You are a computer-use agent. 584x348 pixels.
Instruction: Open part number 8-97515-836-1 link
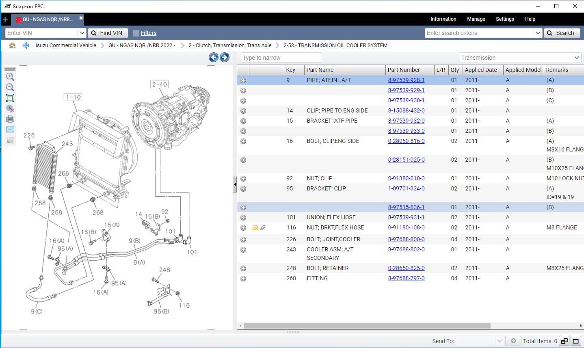pyautogui.click(x=406, y=207)
